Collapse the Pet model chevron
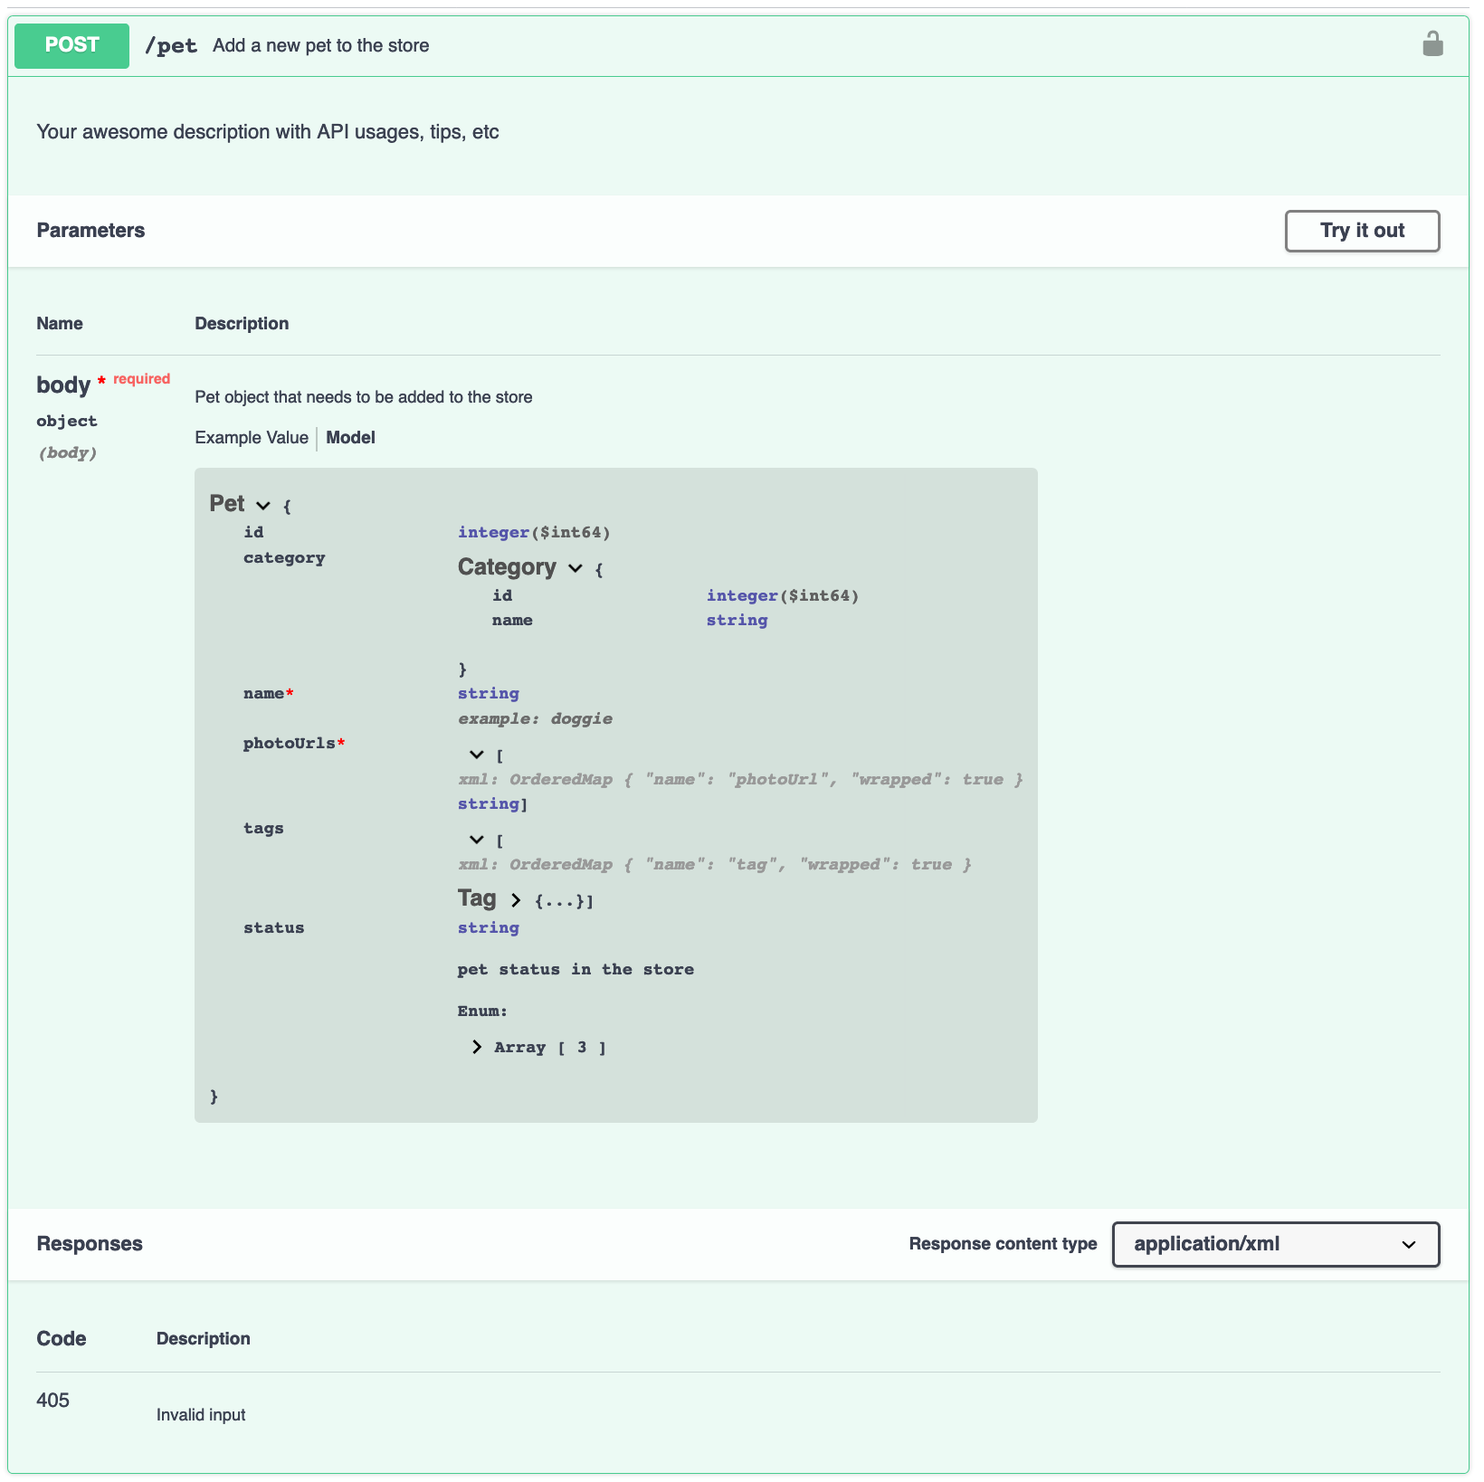This screenshot has height=1482, width=1484. click(263, 506)
